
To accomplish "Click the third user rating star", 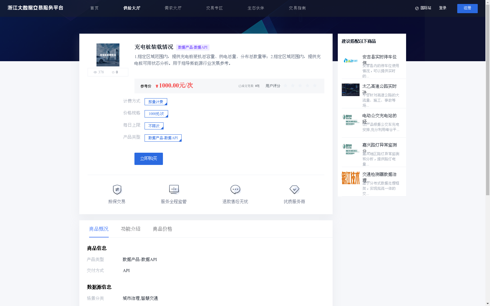I will click(300, 86).
